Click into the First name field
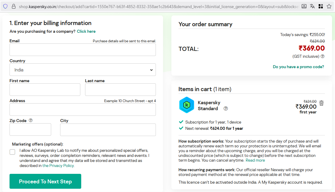Image resolution: width=335 pixels, height=192 pixels. pyautogui.click(x=45, y=90)
